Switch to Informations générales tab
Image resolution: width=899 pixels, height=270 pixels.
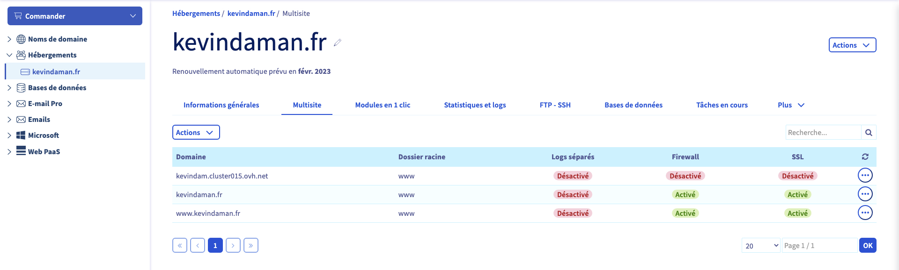[x=221, y=105]
